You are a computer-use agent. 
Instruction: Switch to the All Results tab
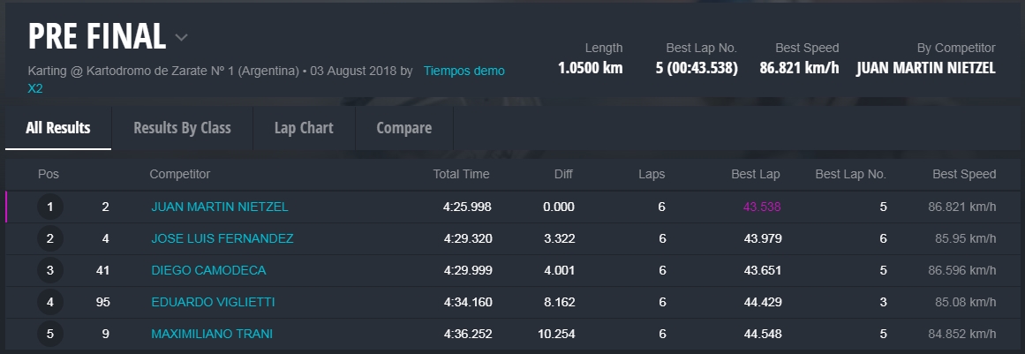tap(58, 128)
